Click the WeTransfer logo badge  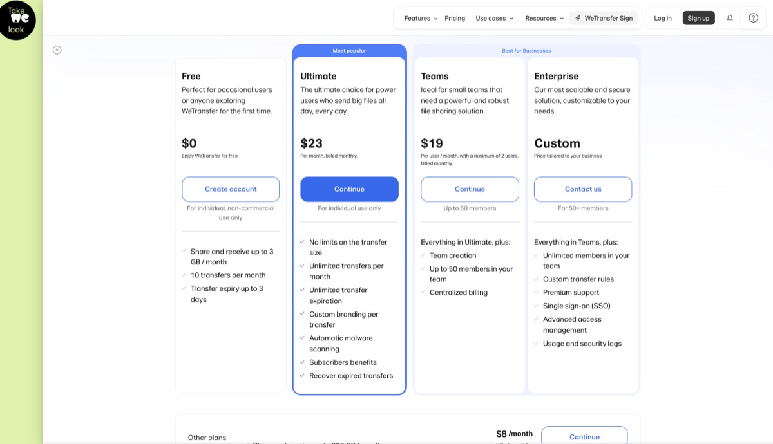[17, 20]
